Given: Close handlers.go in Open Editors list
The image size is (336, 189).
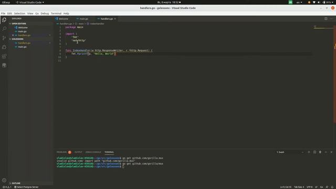Looking at the screenshot, I should pyautogui.click(x=13, y=35).
